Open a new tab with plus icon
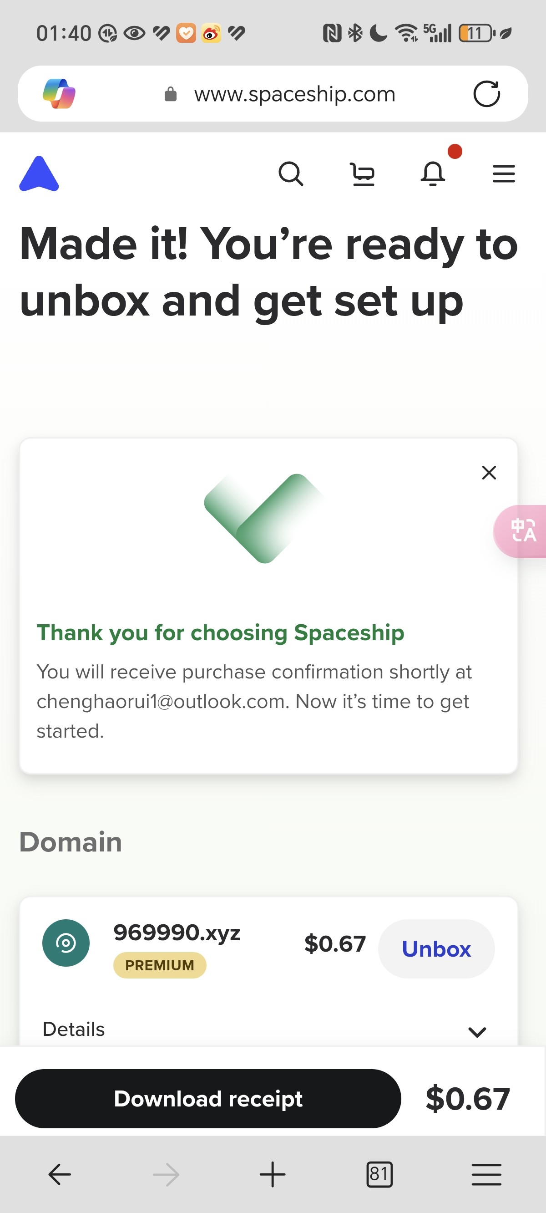This screenshot has height=1213, width=546. click(273, 1174)
